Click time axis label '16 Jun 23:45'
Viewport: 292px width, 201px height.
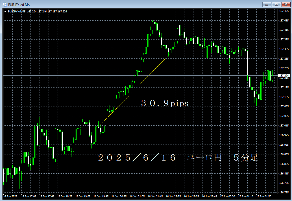(209, 196)
